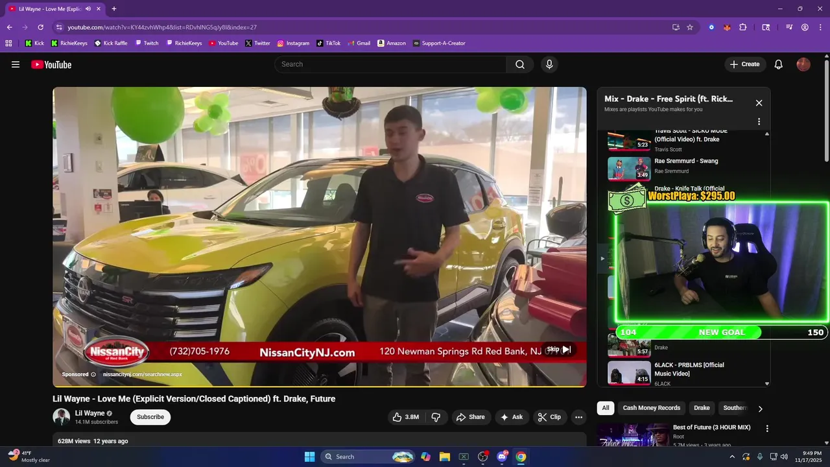Open the YouTube account avatar menu
Screen dimensions: 830x467
pyautogui.click(x=803, y=64)
